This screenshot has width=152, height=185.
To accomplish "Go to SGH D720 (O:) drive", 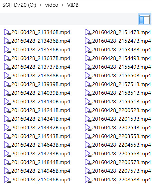I will [x=19, y=5].
